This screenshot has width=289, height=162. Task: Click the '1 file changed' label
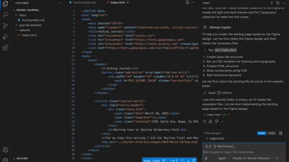click(x=212, y=133)
